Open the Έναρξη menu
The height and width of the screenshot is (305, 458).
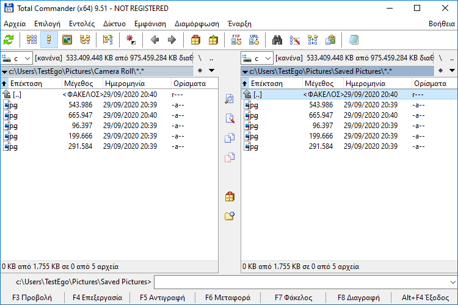tap(239, 24)
